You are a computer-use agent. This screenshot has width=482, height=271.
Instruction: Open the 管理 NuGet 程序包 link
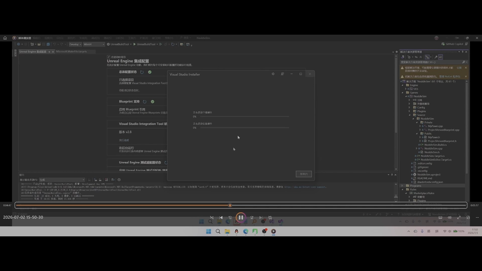pos(450,77)
